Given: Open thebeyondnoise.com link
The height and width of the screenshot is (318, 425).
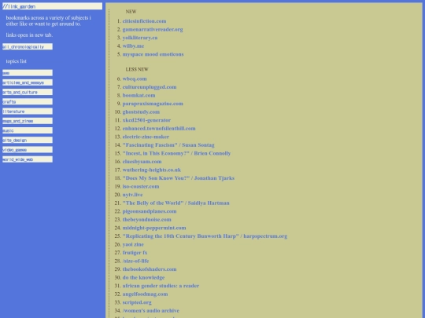Looking at the screenshot, I should pyautogui.click(x=146, y=220).
